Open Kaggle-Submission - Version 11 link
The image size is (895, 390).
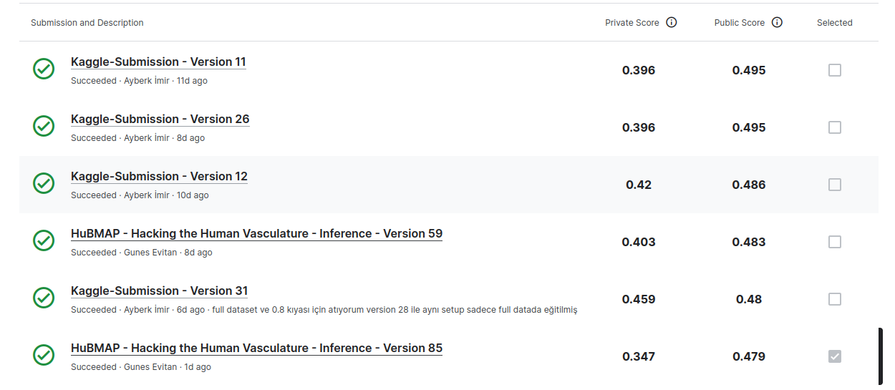158,62
